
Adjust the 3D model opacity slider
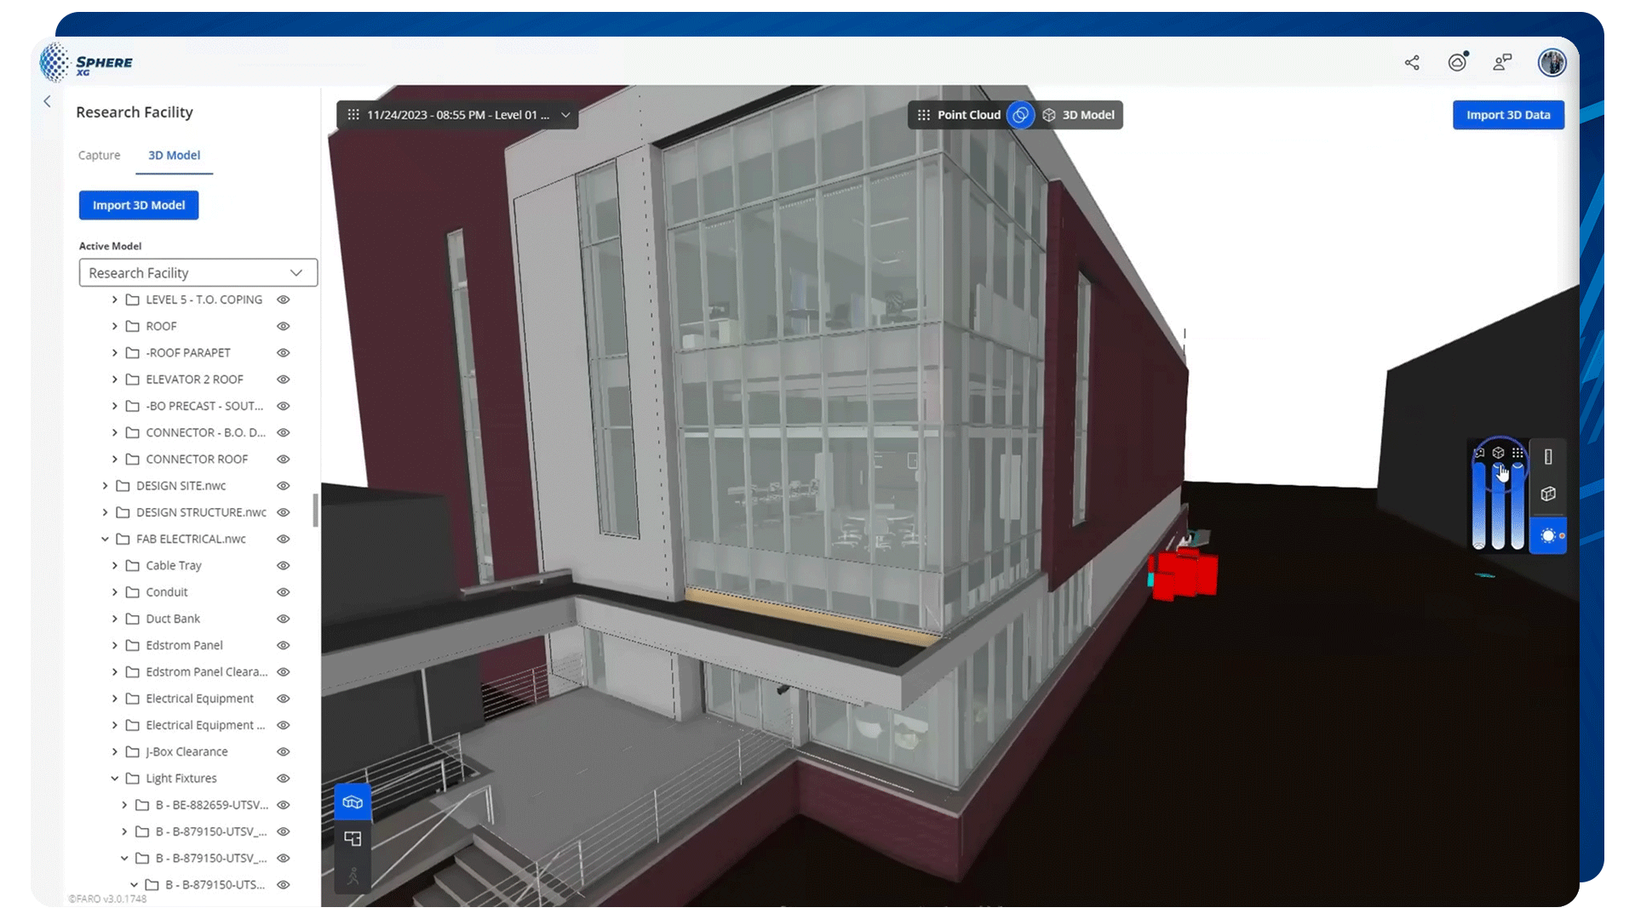tap(1499, 507)
